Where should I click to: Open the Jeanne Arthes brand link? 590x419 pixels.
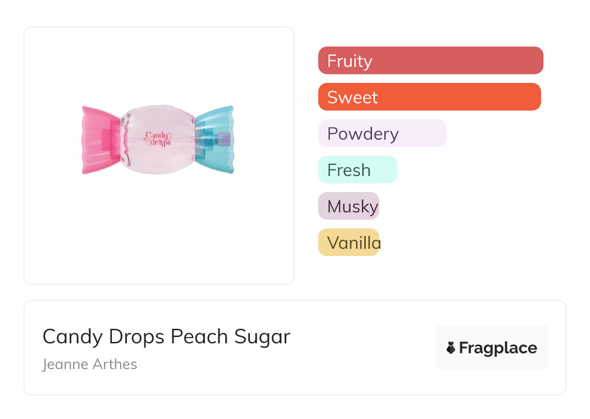(x=90, y=364)
